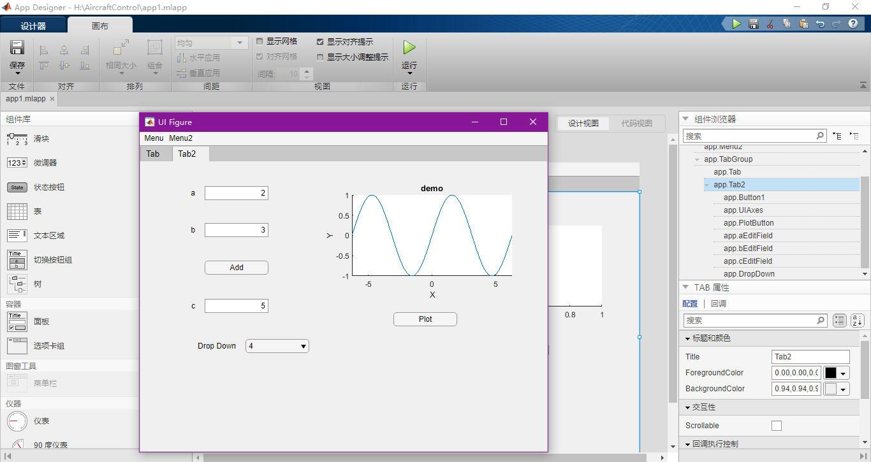Open the Drop Down combo in UI Figure
The width and height of the screenshot is (871, 462).
277,346
